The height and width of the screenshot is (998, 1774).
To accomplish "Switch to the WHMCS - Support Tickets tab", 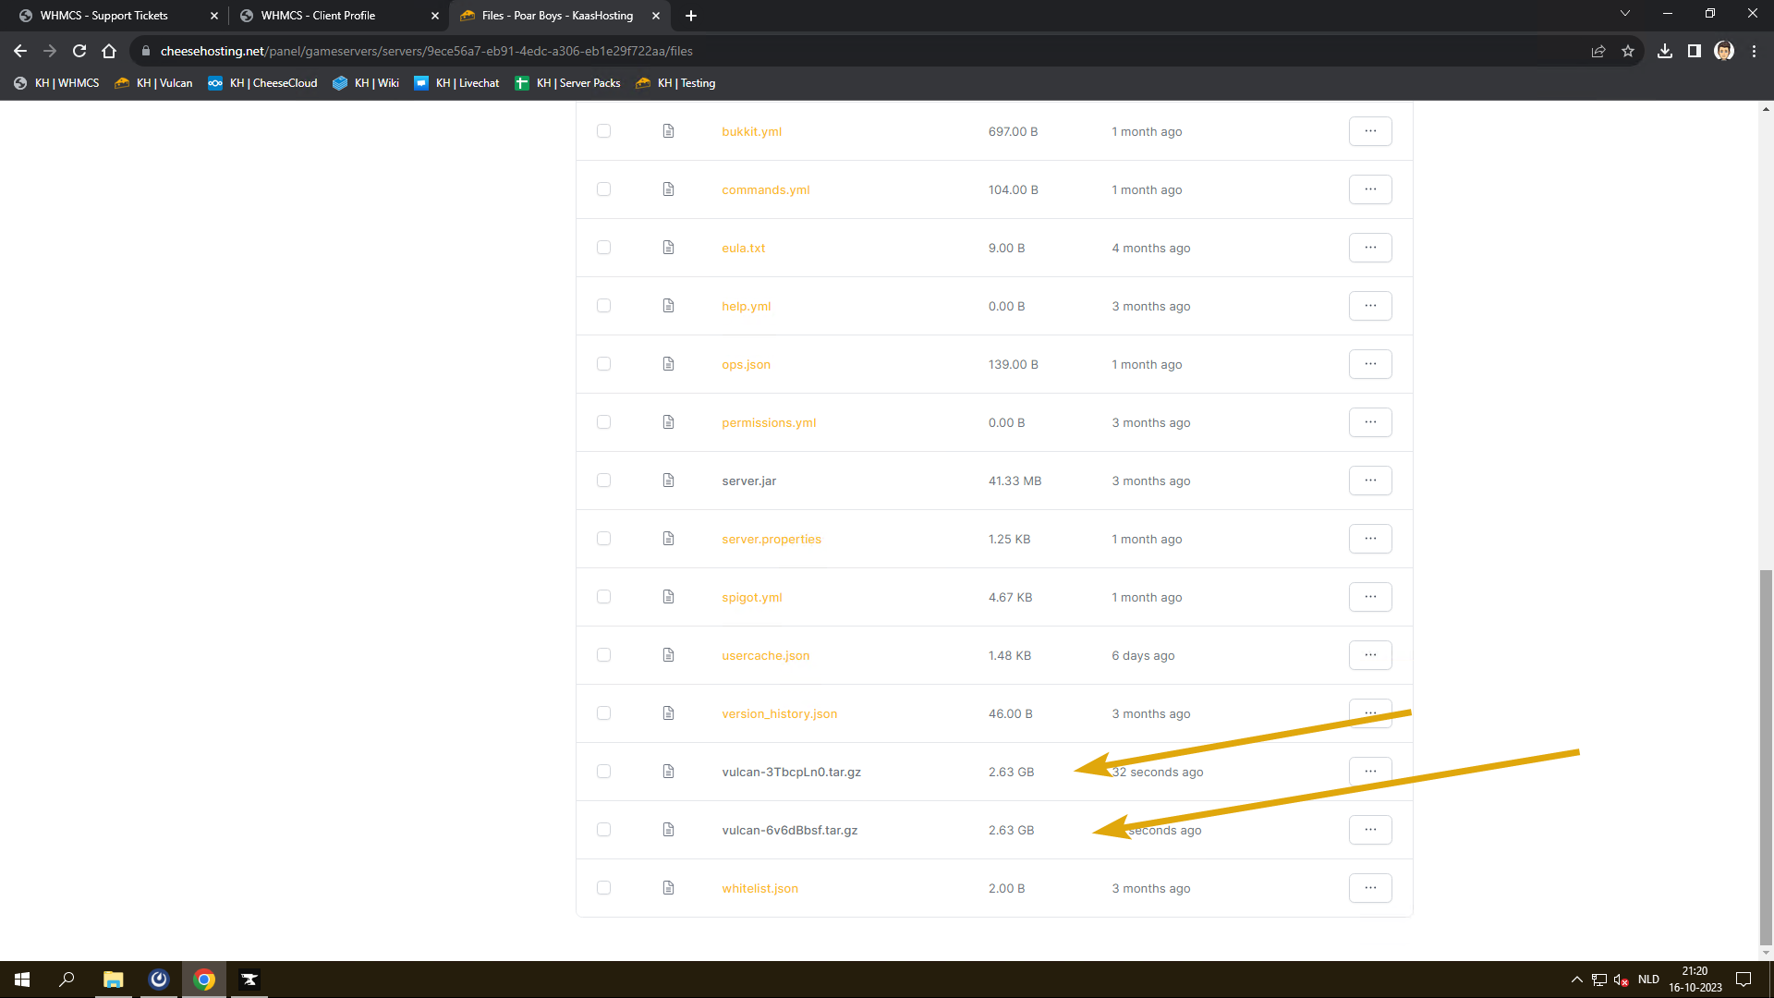I will coord(104,16).
